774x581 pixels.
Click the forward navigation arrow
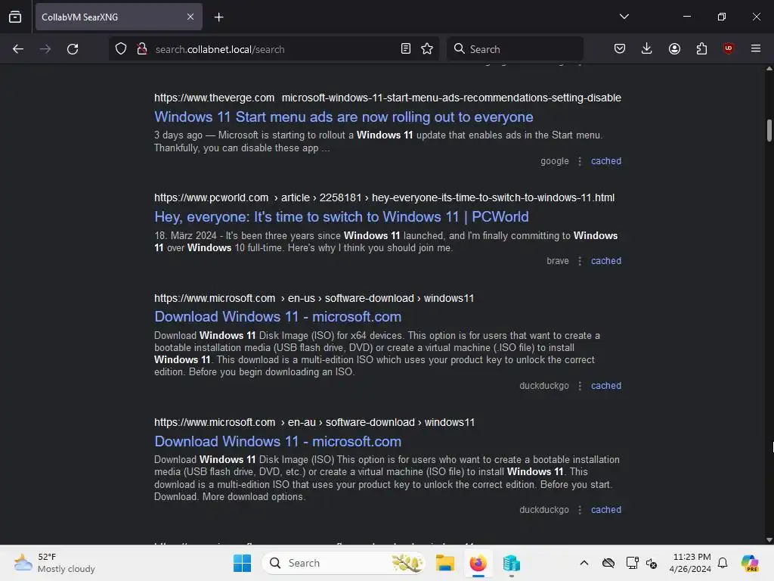point(45,49)
